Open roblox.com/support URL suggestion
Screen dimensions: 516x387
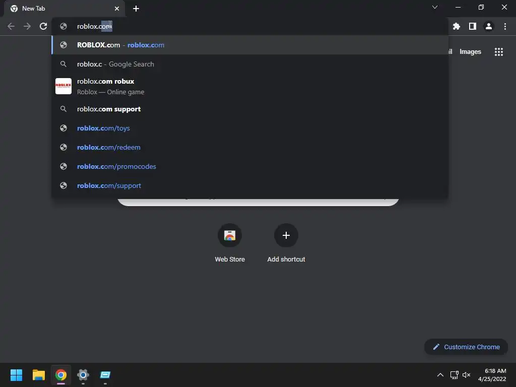(250, 185)
